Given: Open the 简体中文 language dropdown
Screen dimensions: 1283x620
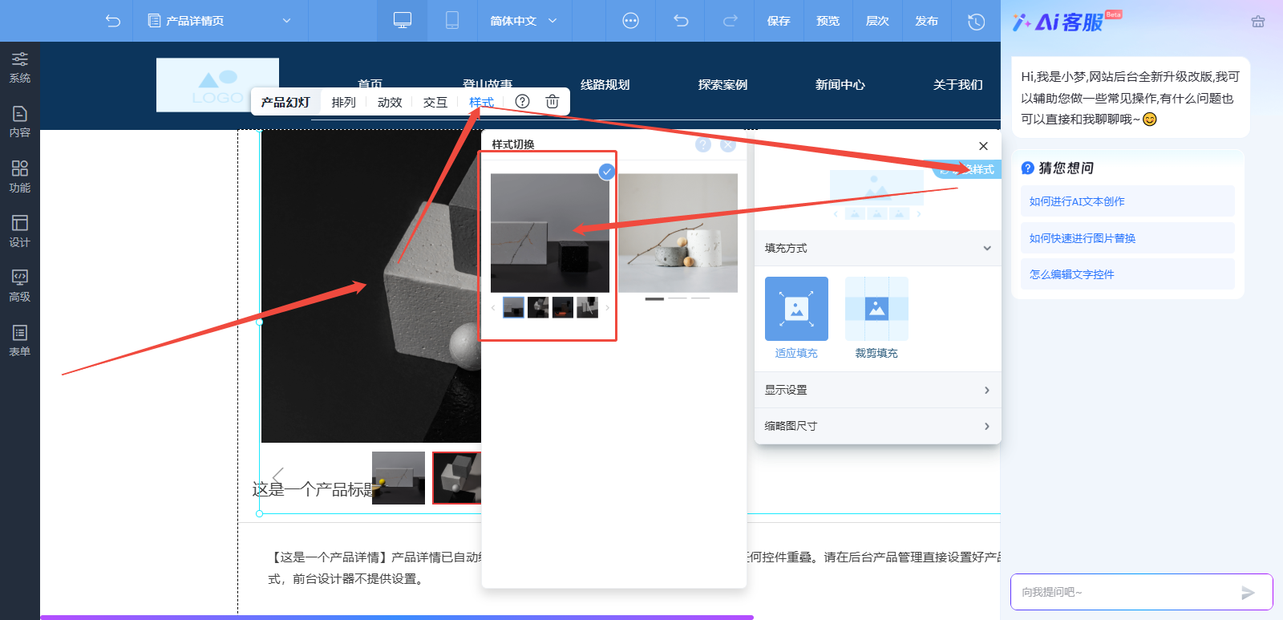Looking at the screenshot, I should pyautogui.click(x=524, y=21).
